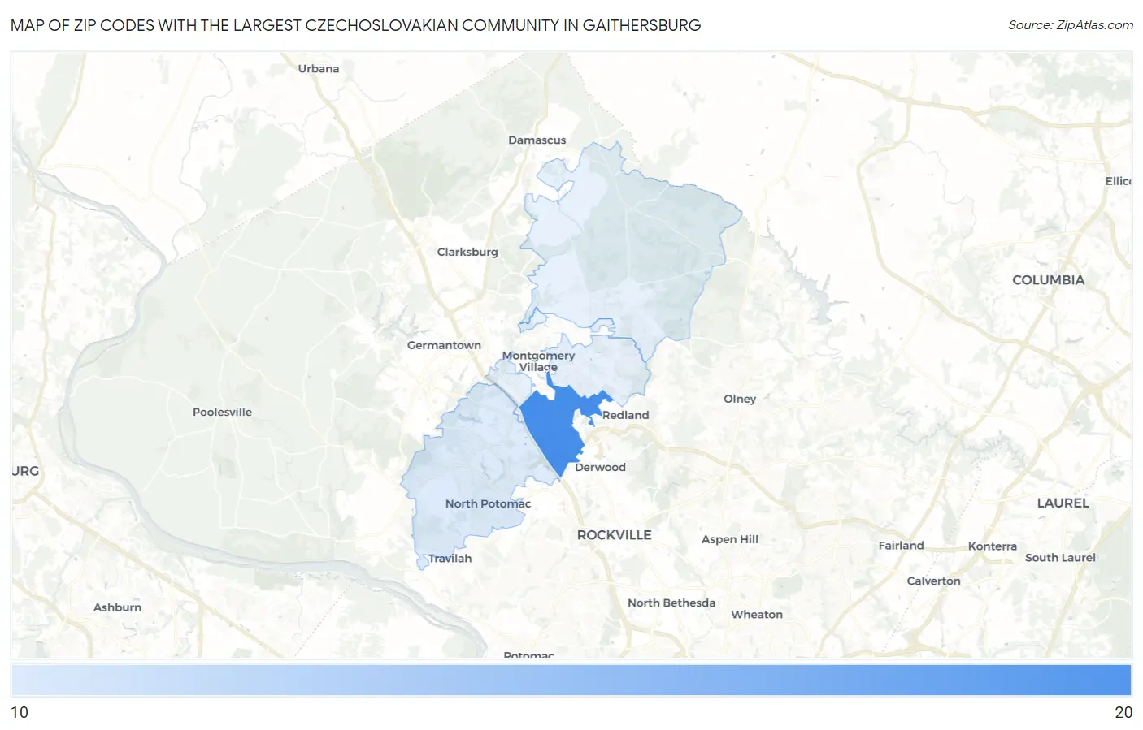Click the Calverton map label
1143x730 pixels.
click(933, 581)
